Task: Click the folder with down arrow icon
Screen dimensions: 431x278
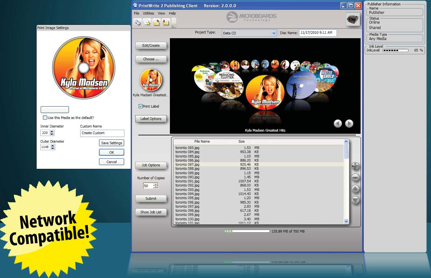Action: pyautogui.click(x=166, y=22)
